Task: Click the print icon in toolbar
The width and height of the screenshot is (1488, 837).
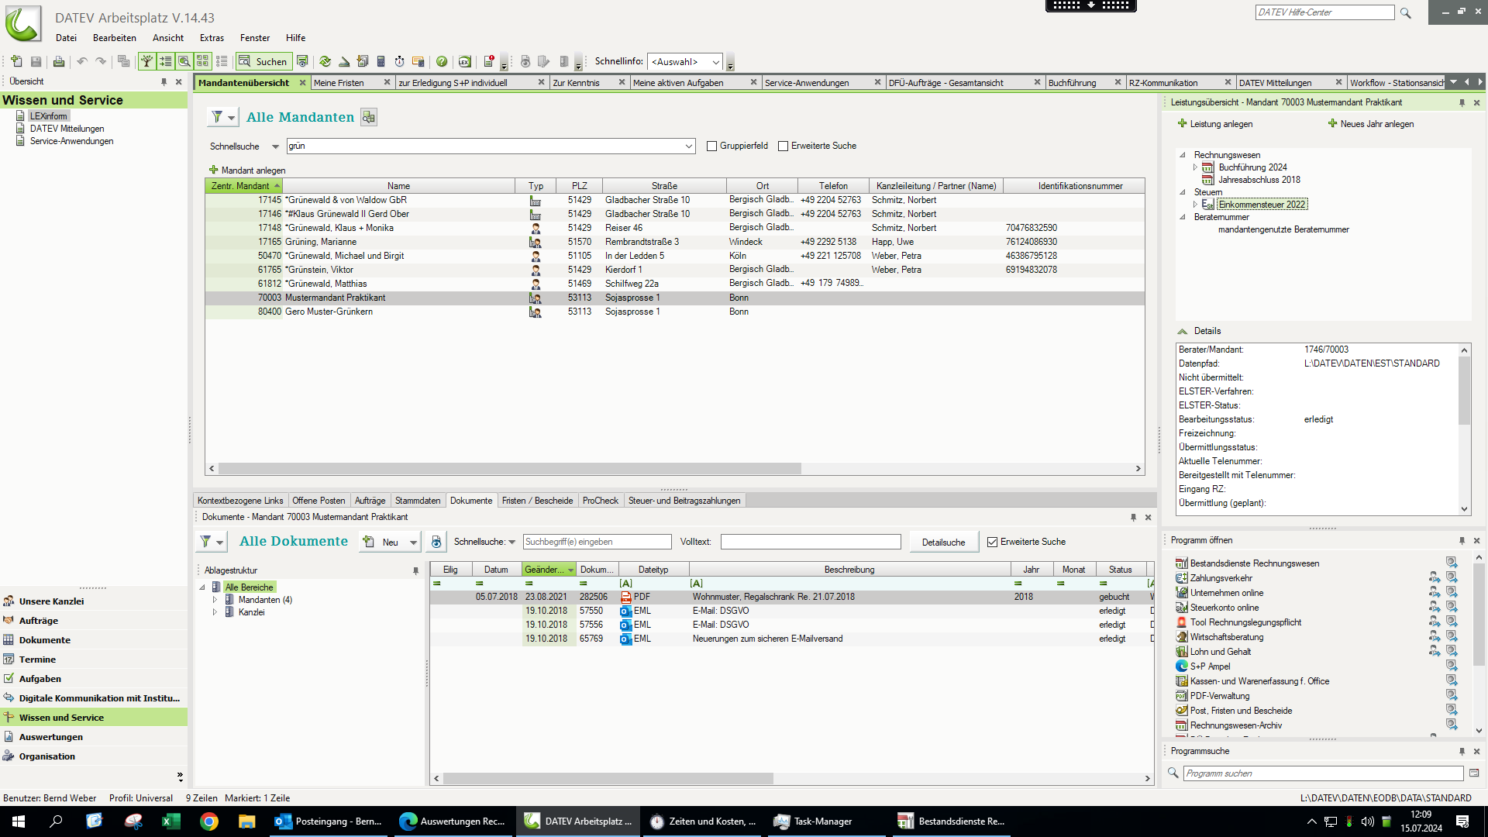Action: pyautogui.click(x=58, y=62)
